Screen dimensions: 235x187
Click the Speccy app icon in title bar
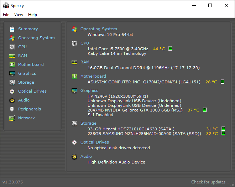click(6, 6)
